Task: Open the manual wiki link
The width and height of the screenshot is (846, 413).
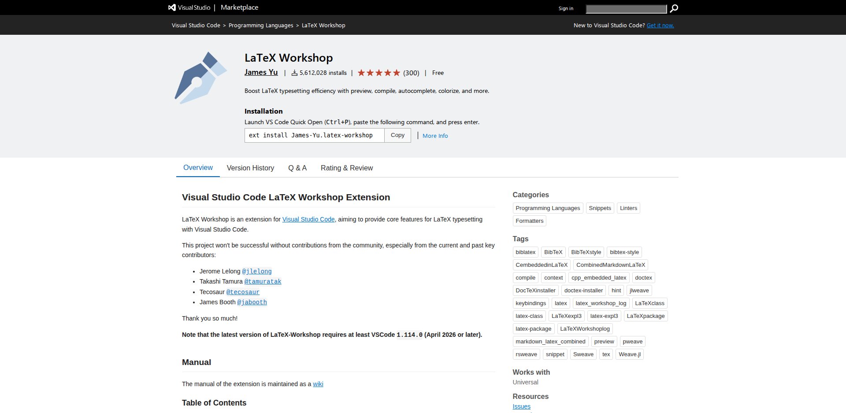Action: 318,384
